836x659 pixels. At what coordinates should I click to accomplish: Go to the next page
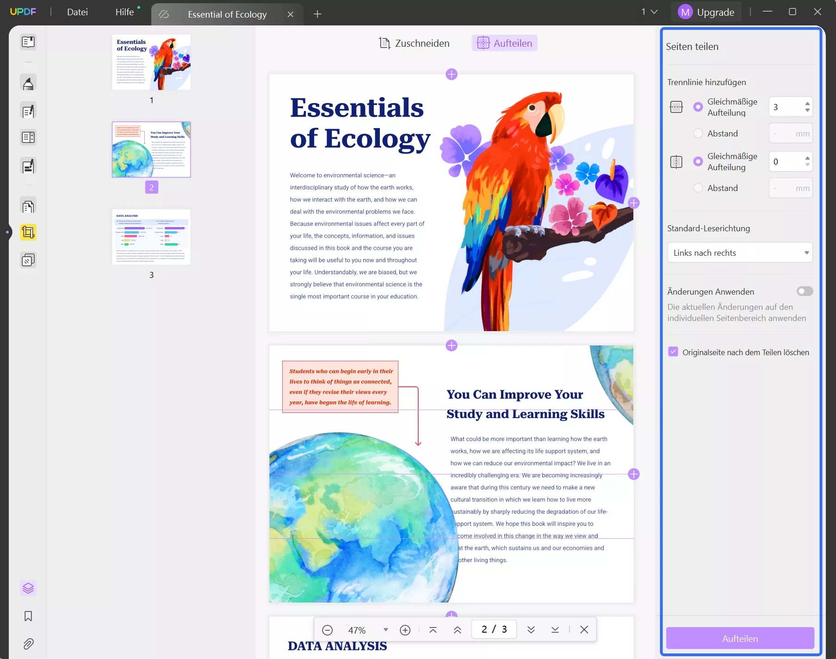pos(531,630)
